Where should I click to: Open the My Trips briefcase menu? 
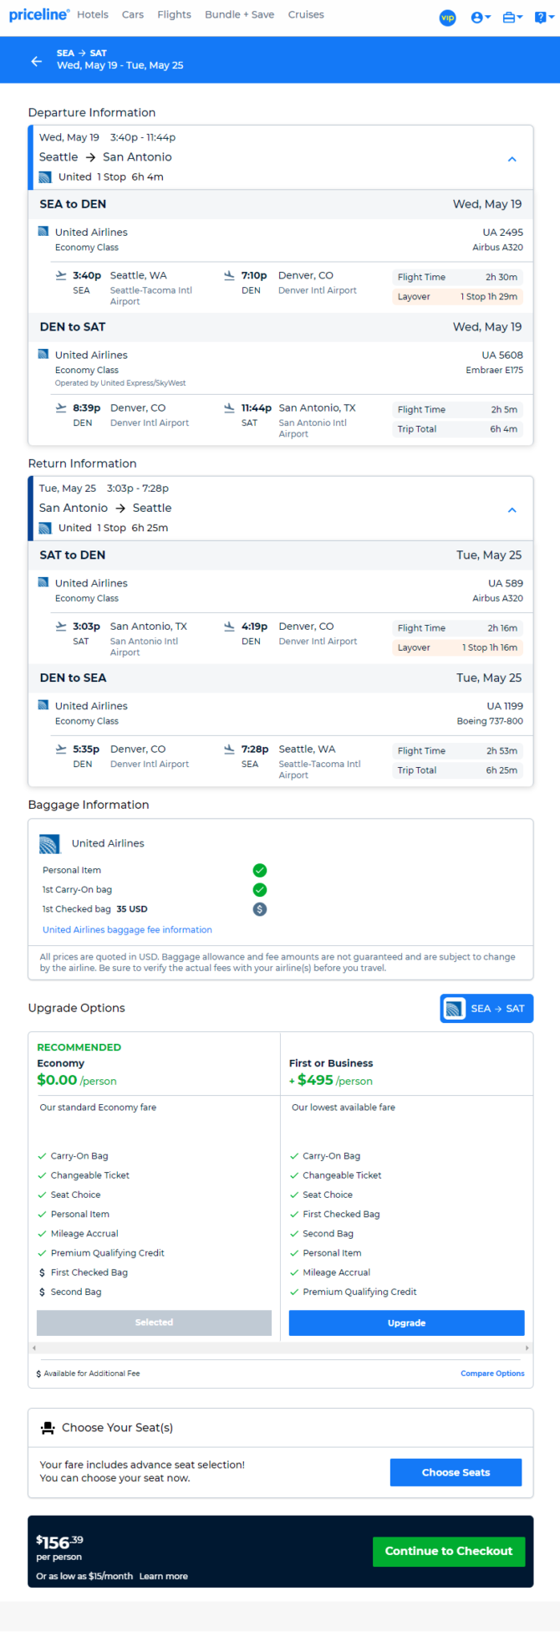[512, 18]
